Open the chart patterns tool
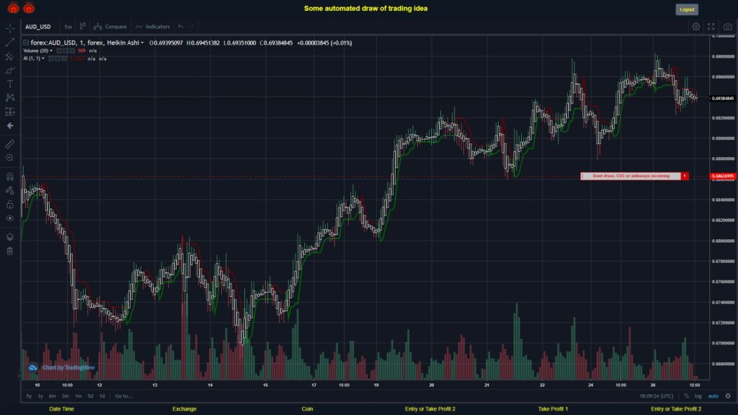This screenshot has width=738, height=415. (10, 97)
